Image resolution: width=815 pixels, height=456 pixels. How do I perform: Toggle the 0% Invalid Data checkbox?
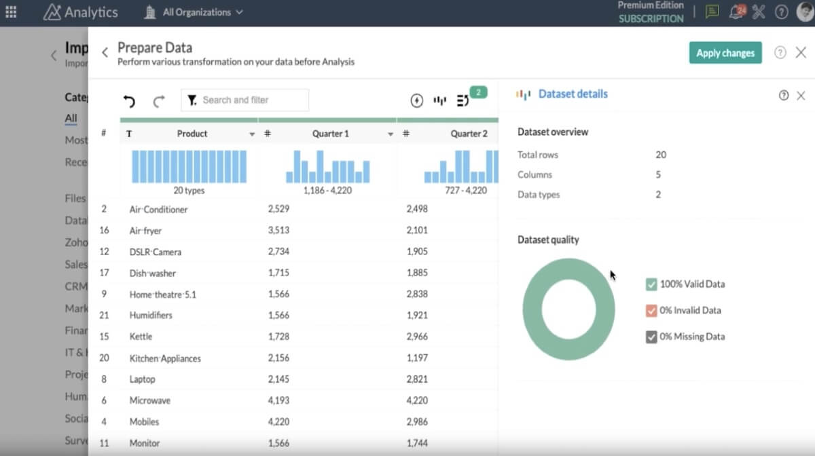pyautogui.click(x=651, y=311)
